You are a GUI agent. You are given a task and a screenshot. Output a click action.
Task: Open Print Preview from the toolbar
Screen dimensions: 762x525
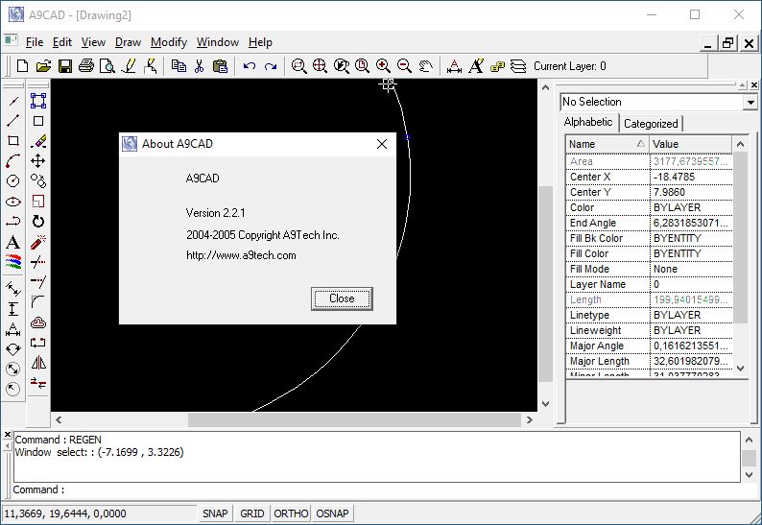coord(107,65)
